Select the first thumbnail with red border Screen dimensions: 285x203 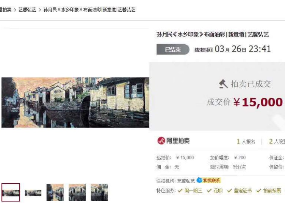pyautogui.click(x=11, y=192)
